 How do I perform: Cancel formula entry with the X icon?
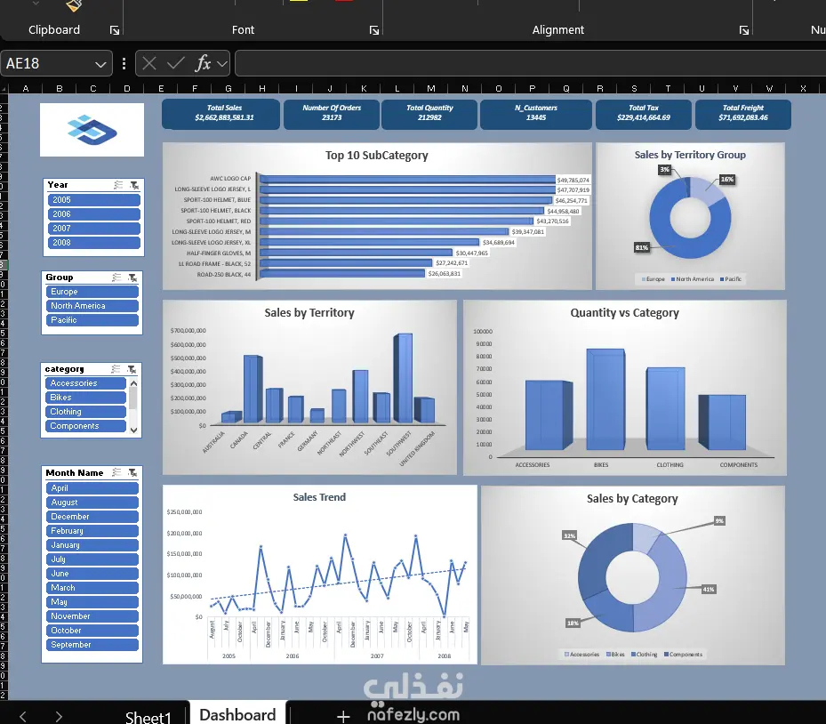pyautogui.click(x=149, y=64)
